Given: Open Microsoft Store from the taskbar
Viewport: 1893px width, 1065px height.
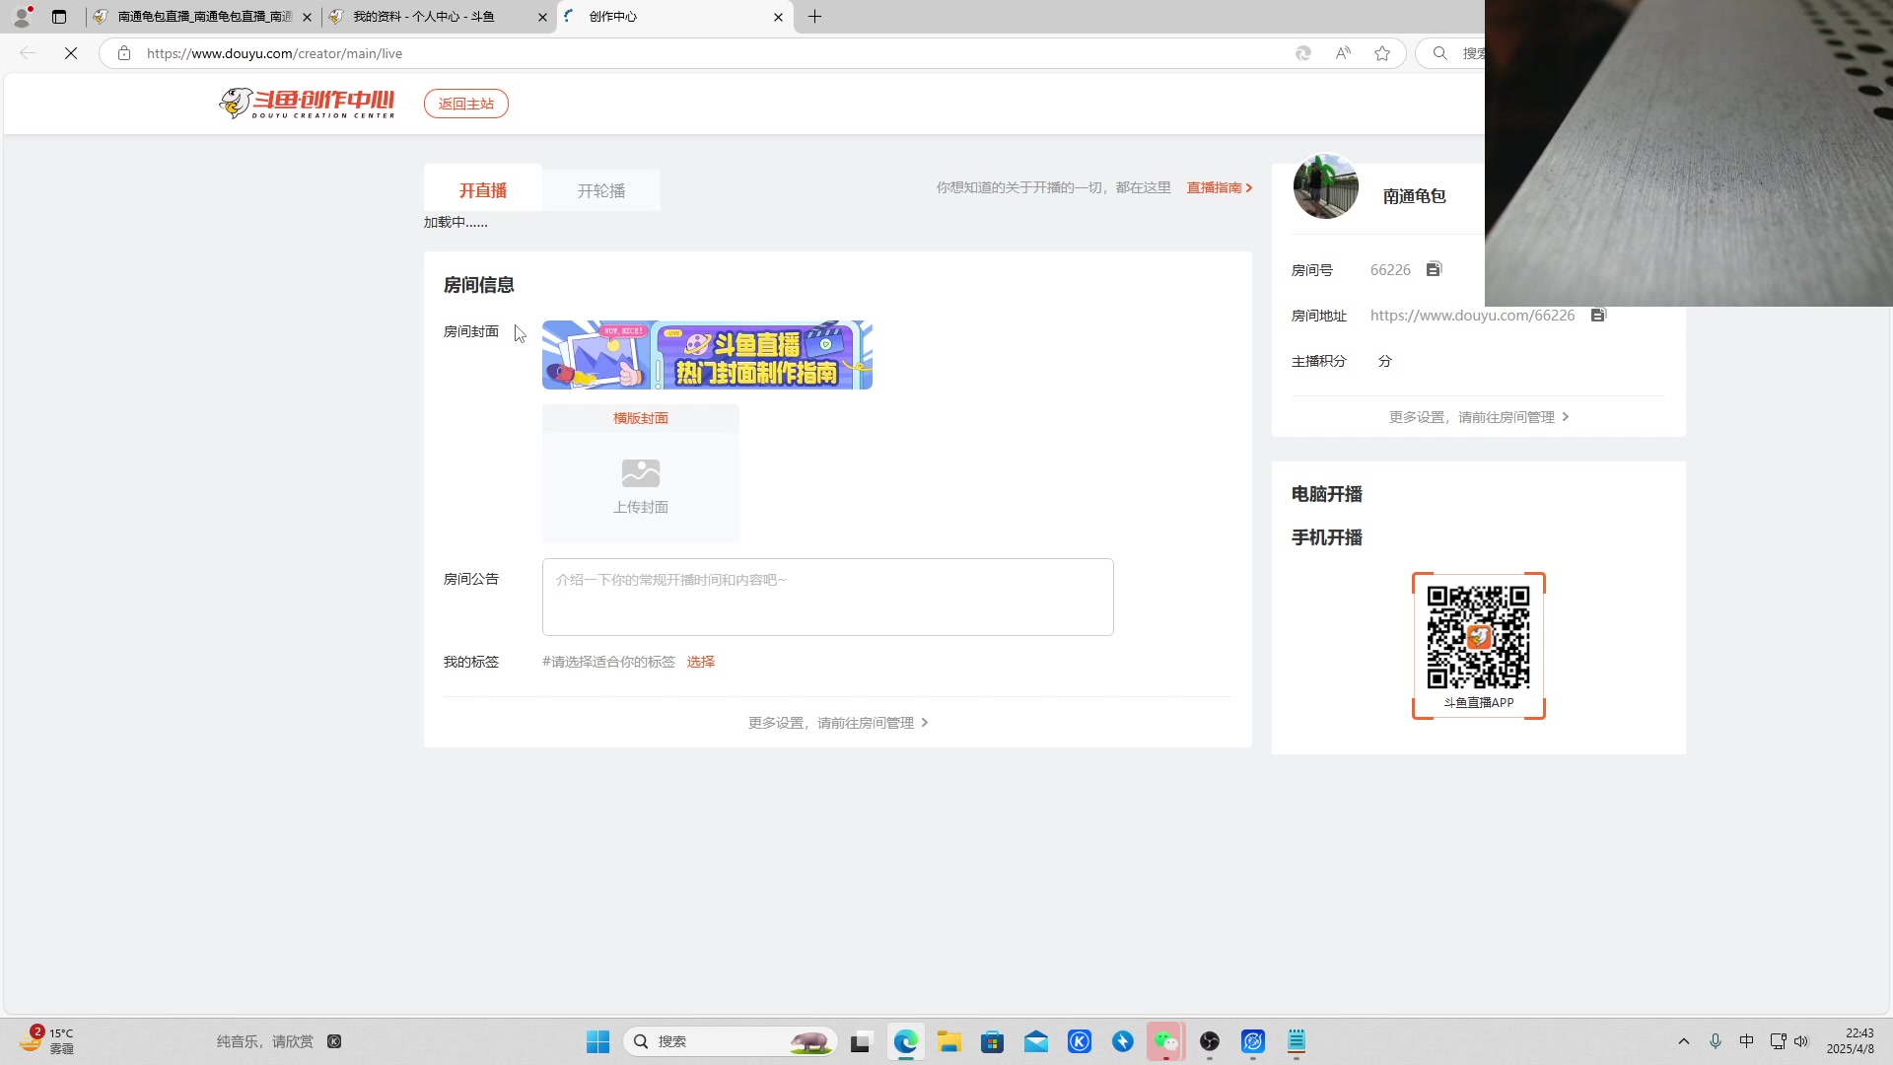Looking at the screenshot, I should click(x=992, y=1041).
